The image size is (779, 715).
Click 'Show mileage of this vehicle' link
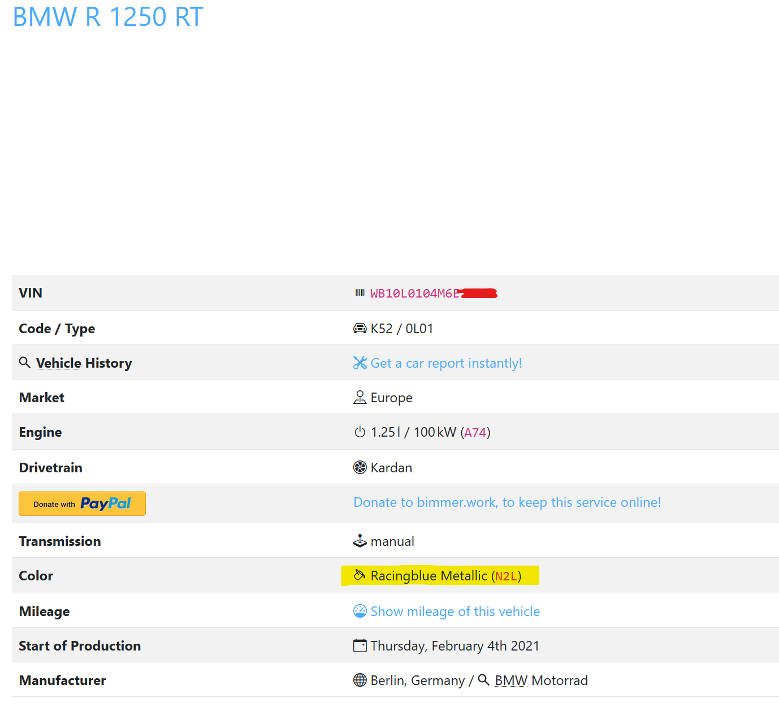(x=455, y=611)
